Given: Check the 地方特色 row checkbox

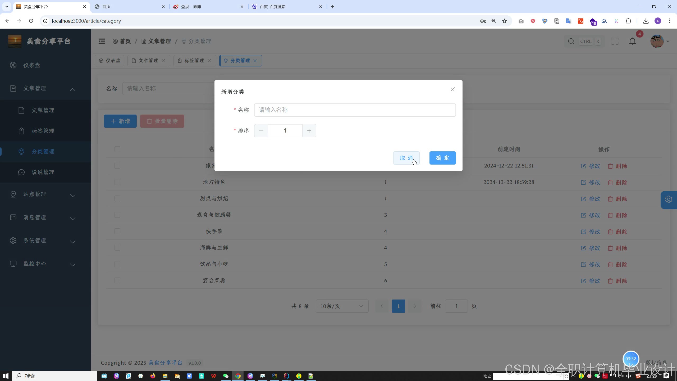Looking at the screenshot, I should [x=117, y=182].
